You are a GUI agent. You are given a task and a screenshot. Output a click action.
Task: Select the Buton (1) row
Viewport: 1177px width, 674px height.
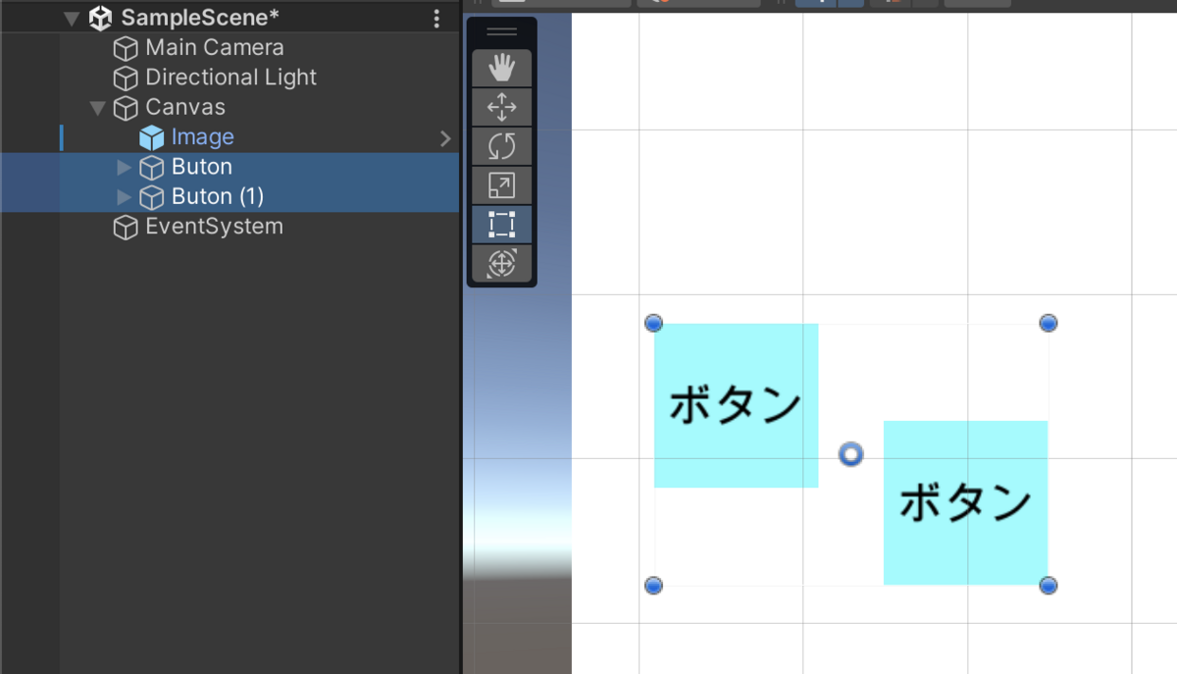230,197
